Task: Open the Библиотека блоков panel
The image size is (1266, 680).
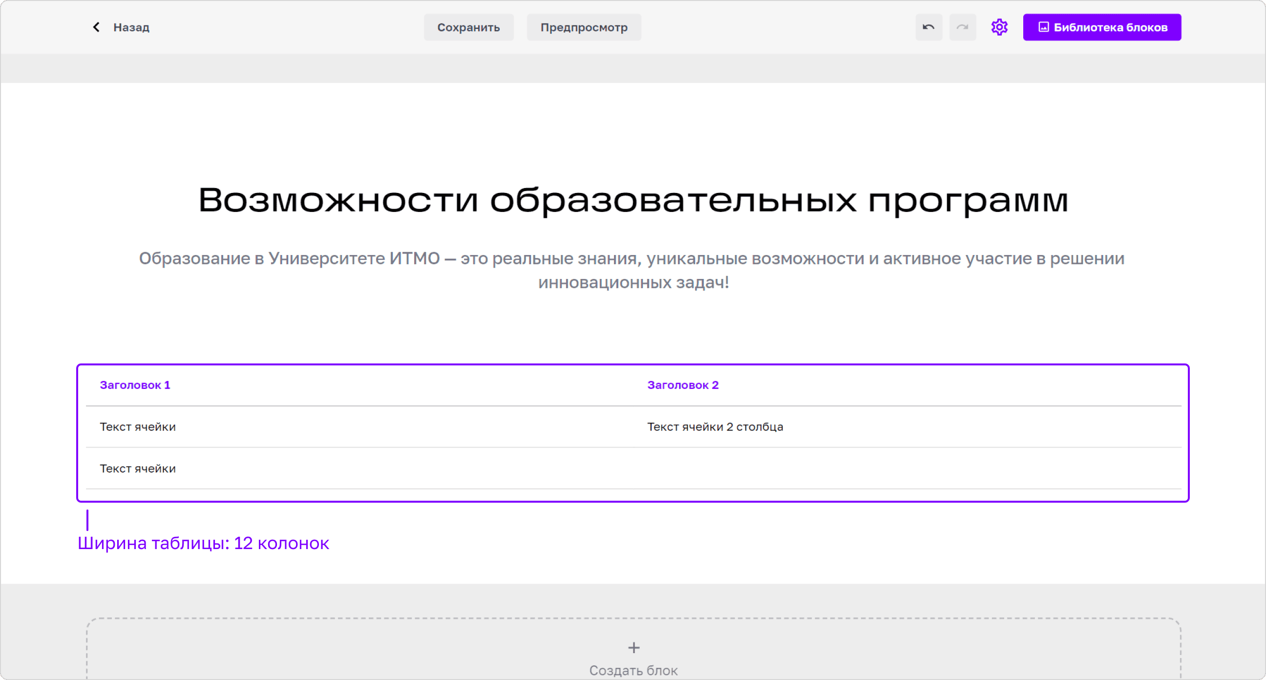Action: coord(1102,27)
